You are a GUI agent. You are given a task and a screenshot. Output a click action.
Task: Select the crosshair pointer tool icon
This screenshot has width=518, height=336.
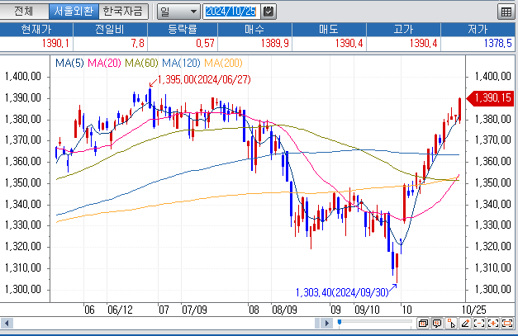click(x=451, y=324)
